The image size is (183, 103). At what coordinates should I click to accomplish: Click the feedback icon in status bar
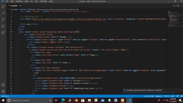(178, 96)
